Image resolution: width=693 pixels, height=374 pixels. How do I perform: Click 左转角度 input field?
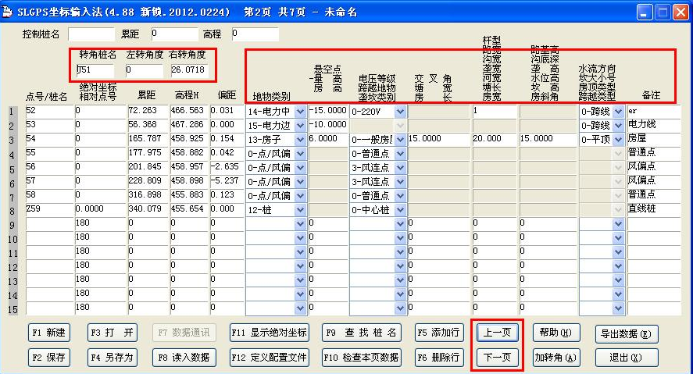tap(144, 70)
